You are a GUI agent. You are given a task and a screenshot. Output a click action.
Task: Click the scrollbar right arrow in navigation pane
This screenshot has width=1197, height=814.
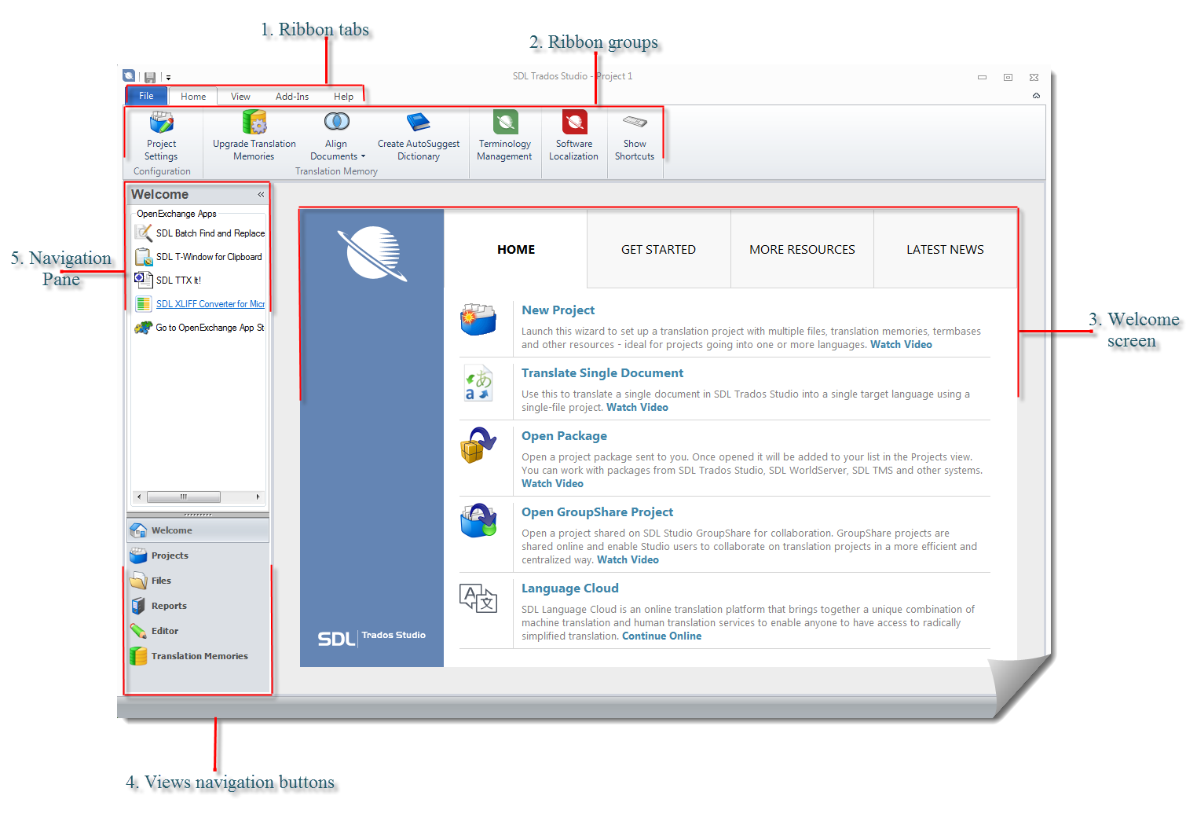[x=258, y=497]
